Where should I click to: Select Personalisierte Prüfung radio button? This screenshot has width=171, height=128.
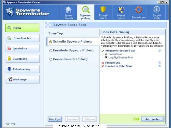(51, 59)
